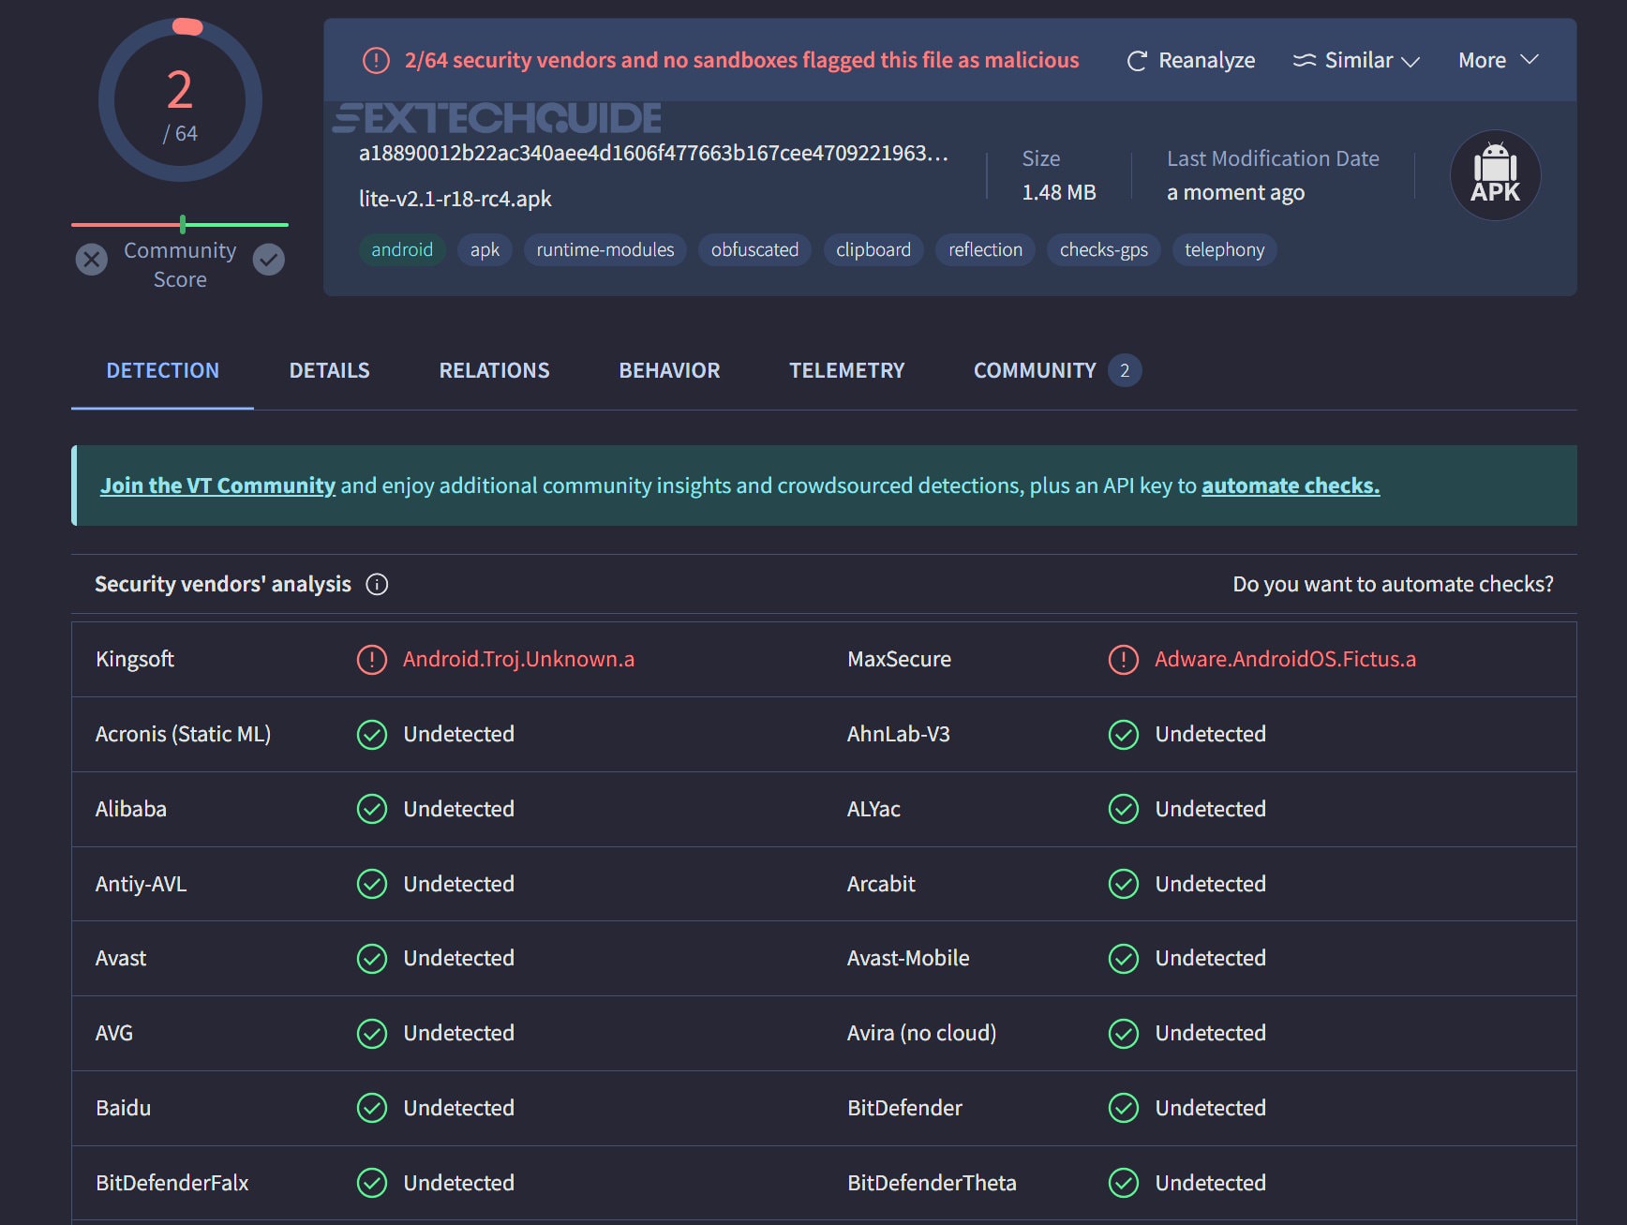The image size is (1627, 1225).
Task: Click Arcabit undetected check icon
Action: [x=1124, y=884]
